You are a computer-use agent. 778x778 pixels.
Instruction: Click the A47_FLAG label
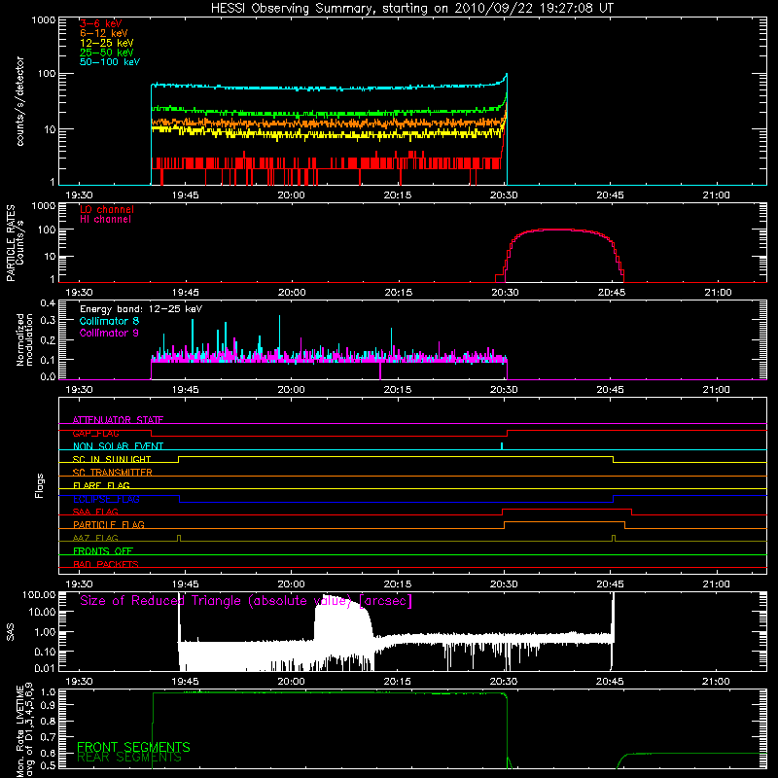(95, 538)
